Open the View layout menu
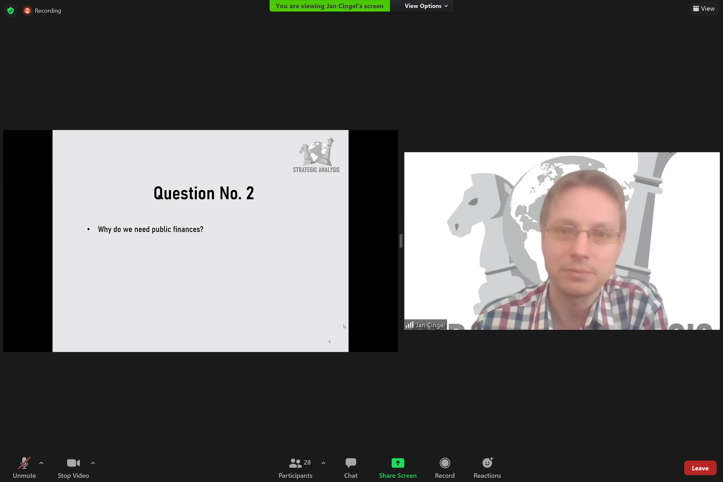The width and height of the screenshot is (723, 482). click(x=704, y=9)
